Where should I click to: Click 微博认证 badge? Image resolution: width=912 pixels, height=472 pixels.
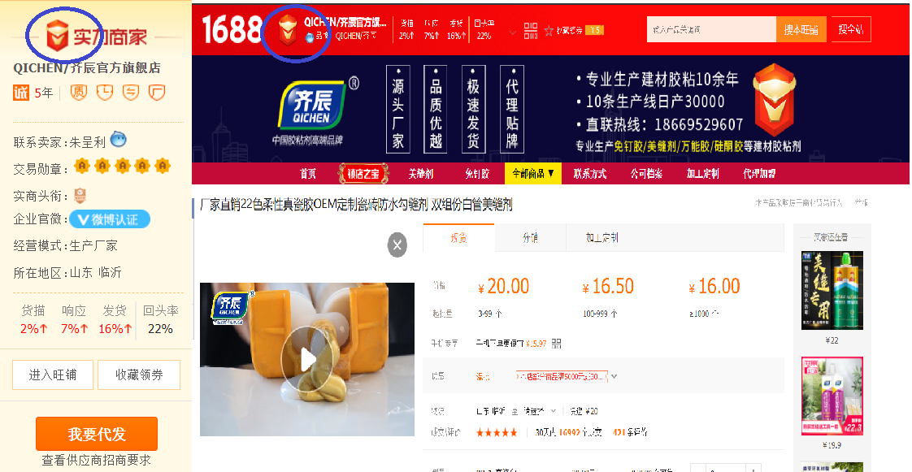tap(110, 219)
